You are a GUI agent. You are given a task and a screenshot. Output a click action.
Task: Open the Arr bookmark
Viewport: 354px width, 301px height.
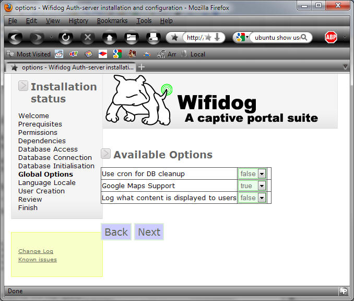coord(167,54)
